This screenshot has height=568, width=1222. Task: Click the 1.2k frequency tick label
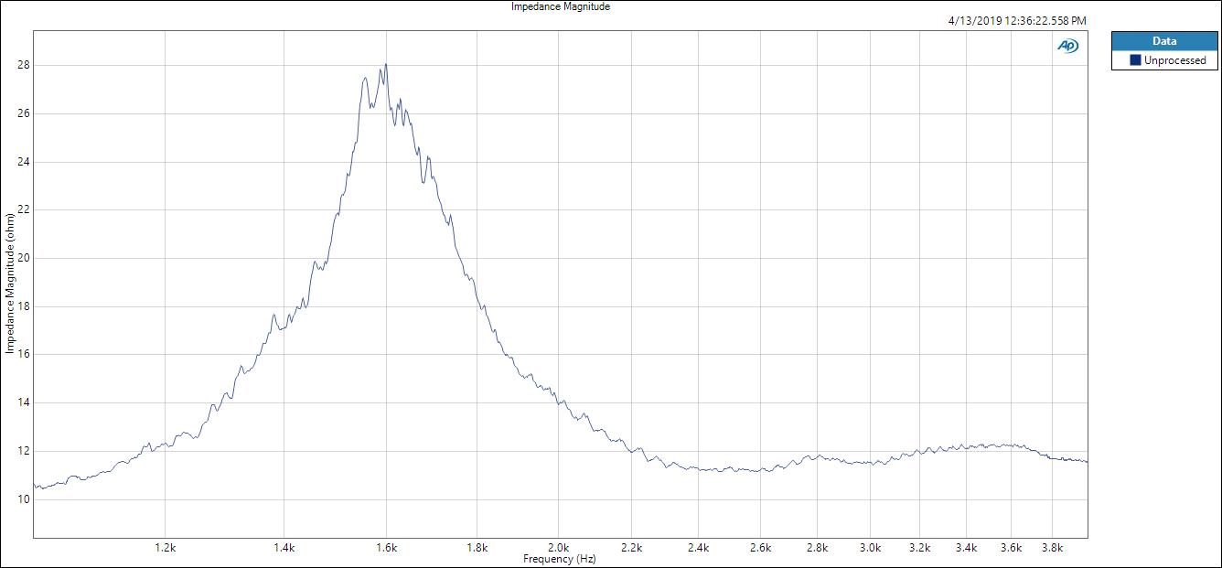tap(166, 548)
